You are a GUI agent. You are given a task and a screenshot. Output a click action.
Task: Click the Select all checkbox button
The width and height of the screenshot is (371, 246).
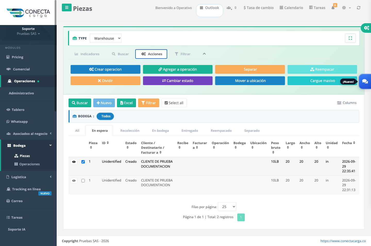[174, 103]
